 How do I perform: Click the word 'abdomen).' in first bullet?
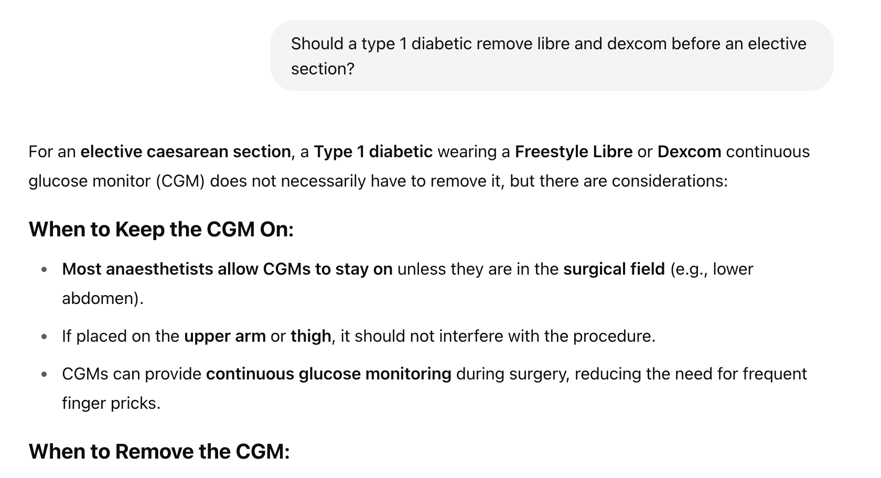click(102, 299)
